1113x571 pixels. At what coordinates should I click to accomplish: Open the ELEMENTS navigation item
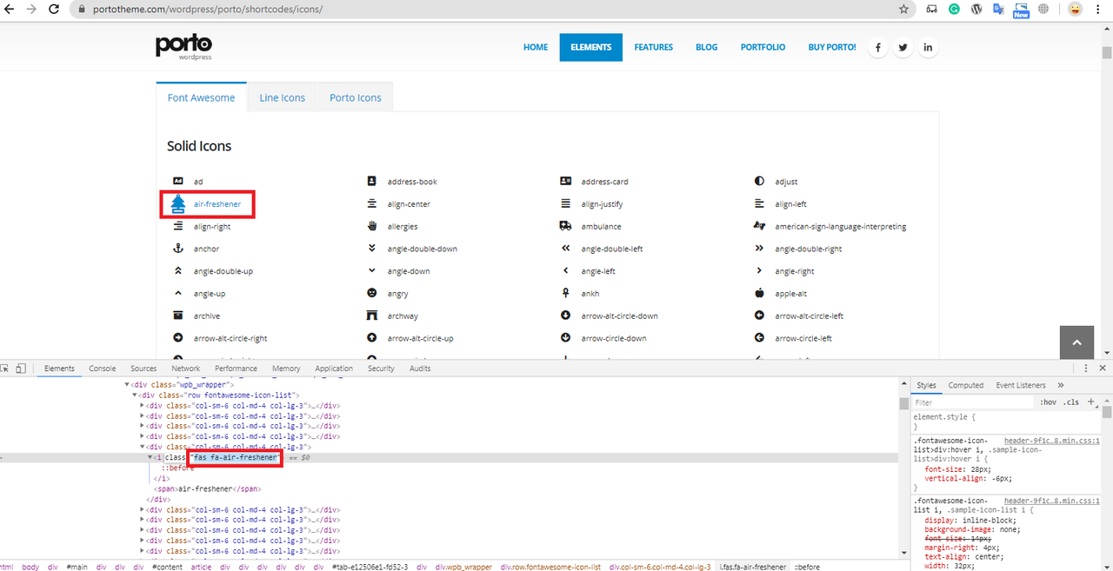click(x=591, y=47)
